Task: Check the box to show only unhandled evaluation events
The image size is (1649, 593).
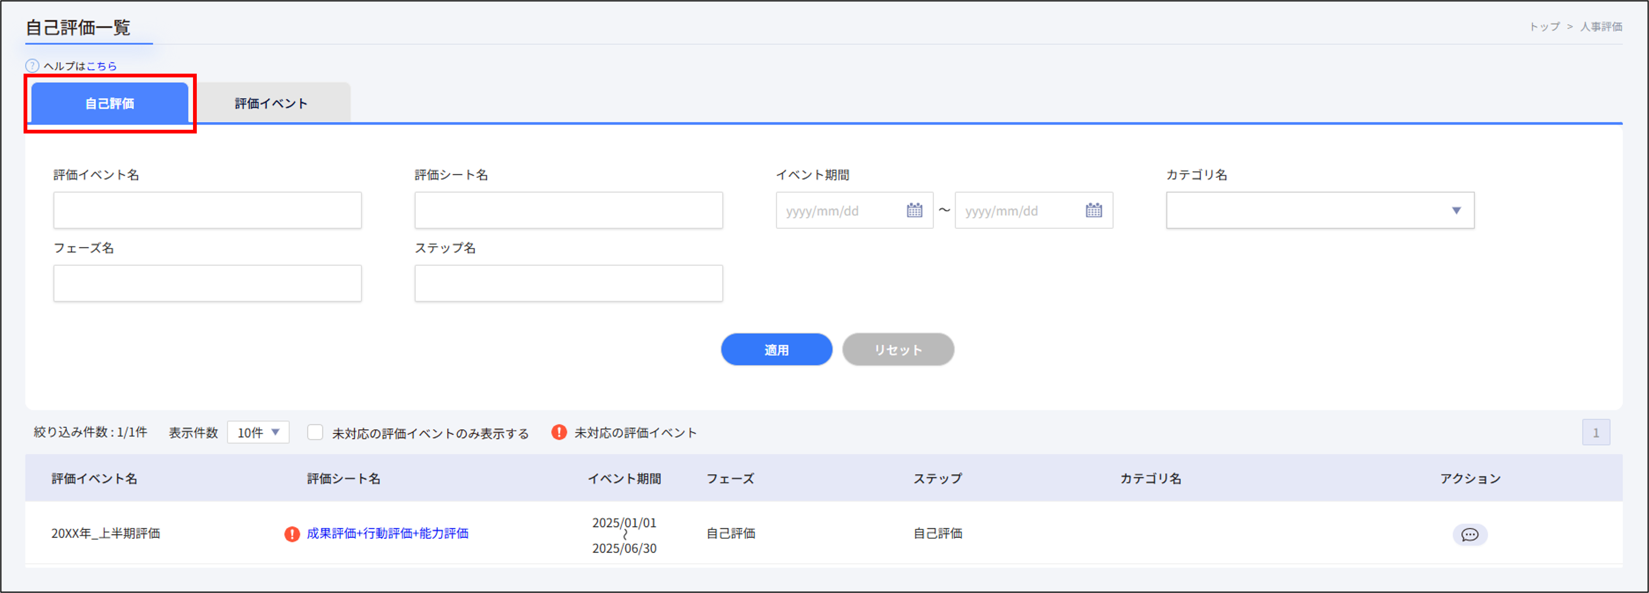Action: point(315,433)
